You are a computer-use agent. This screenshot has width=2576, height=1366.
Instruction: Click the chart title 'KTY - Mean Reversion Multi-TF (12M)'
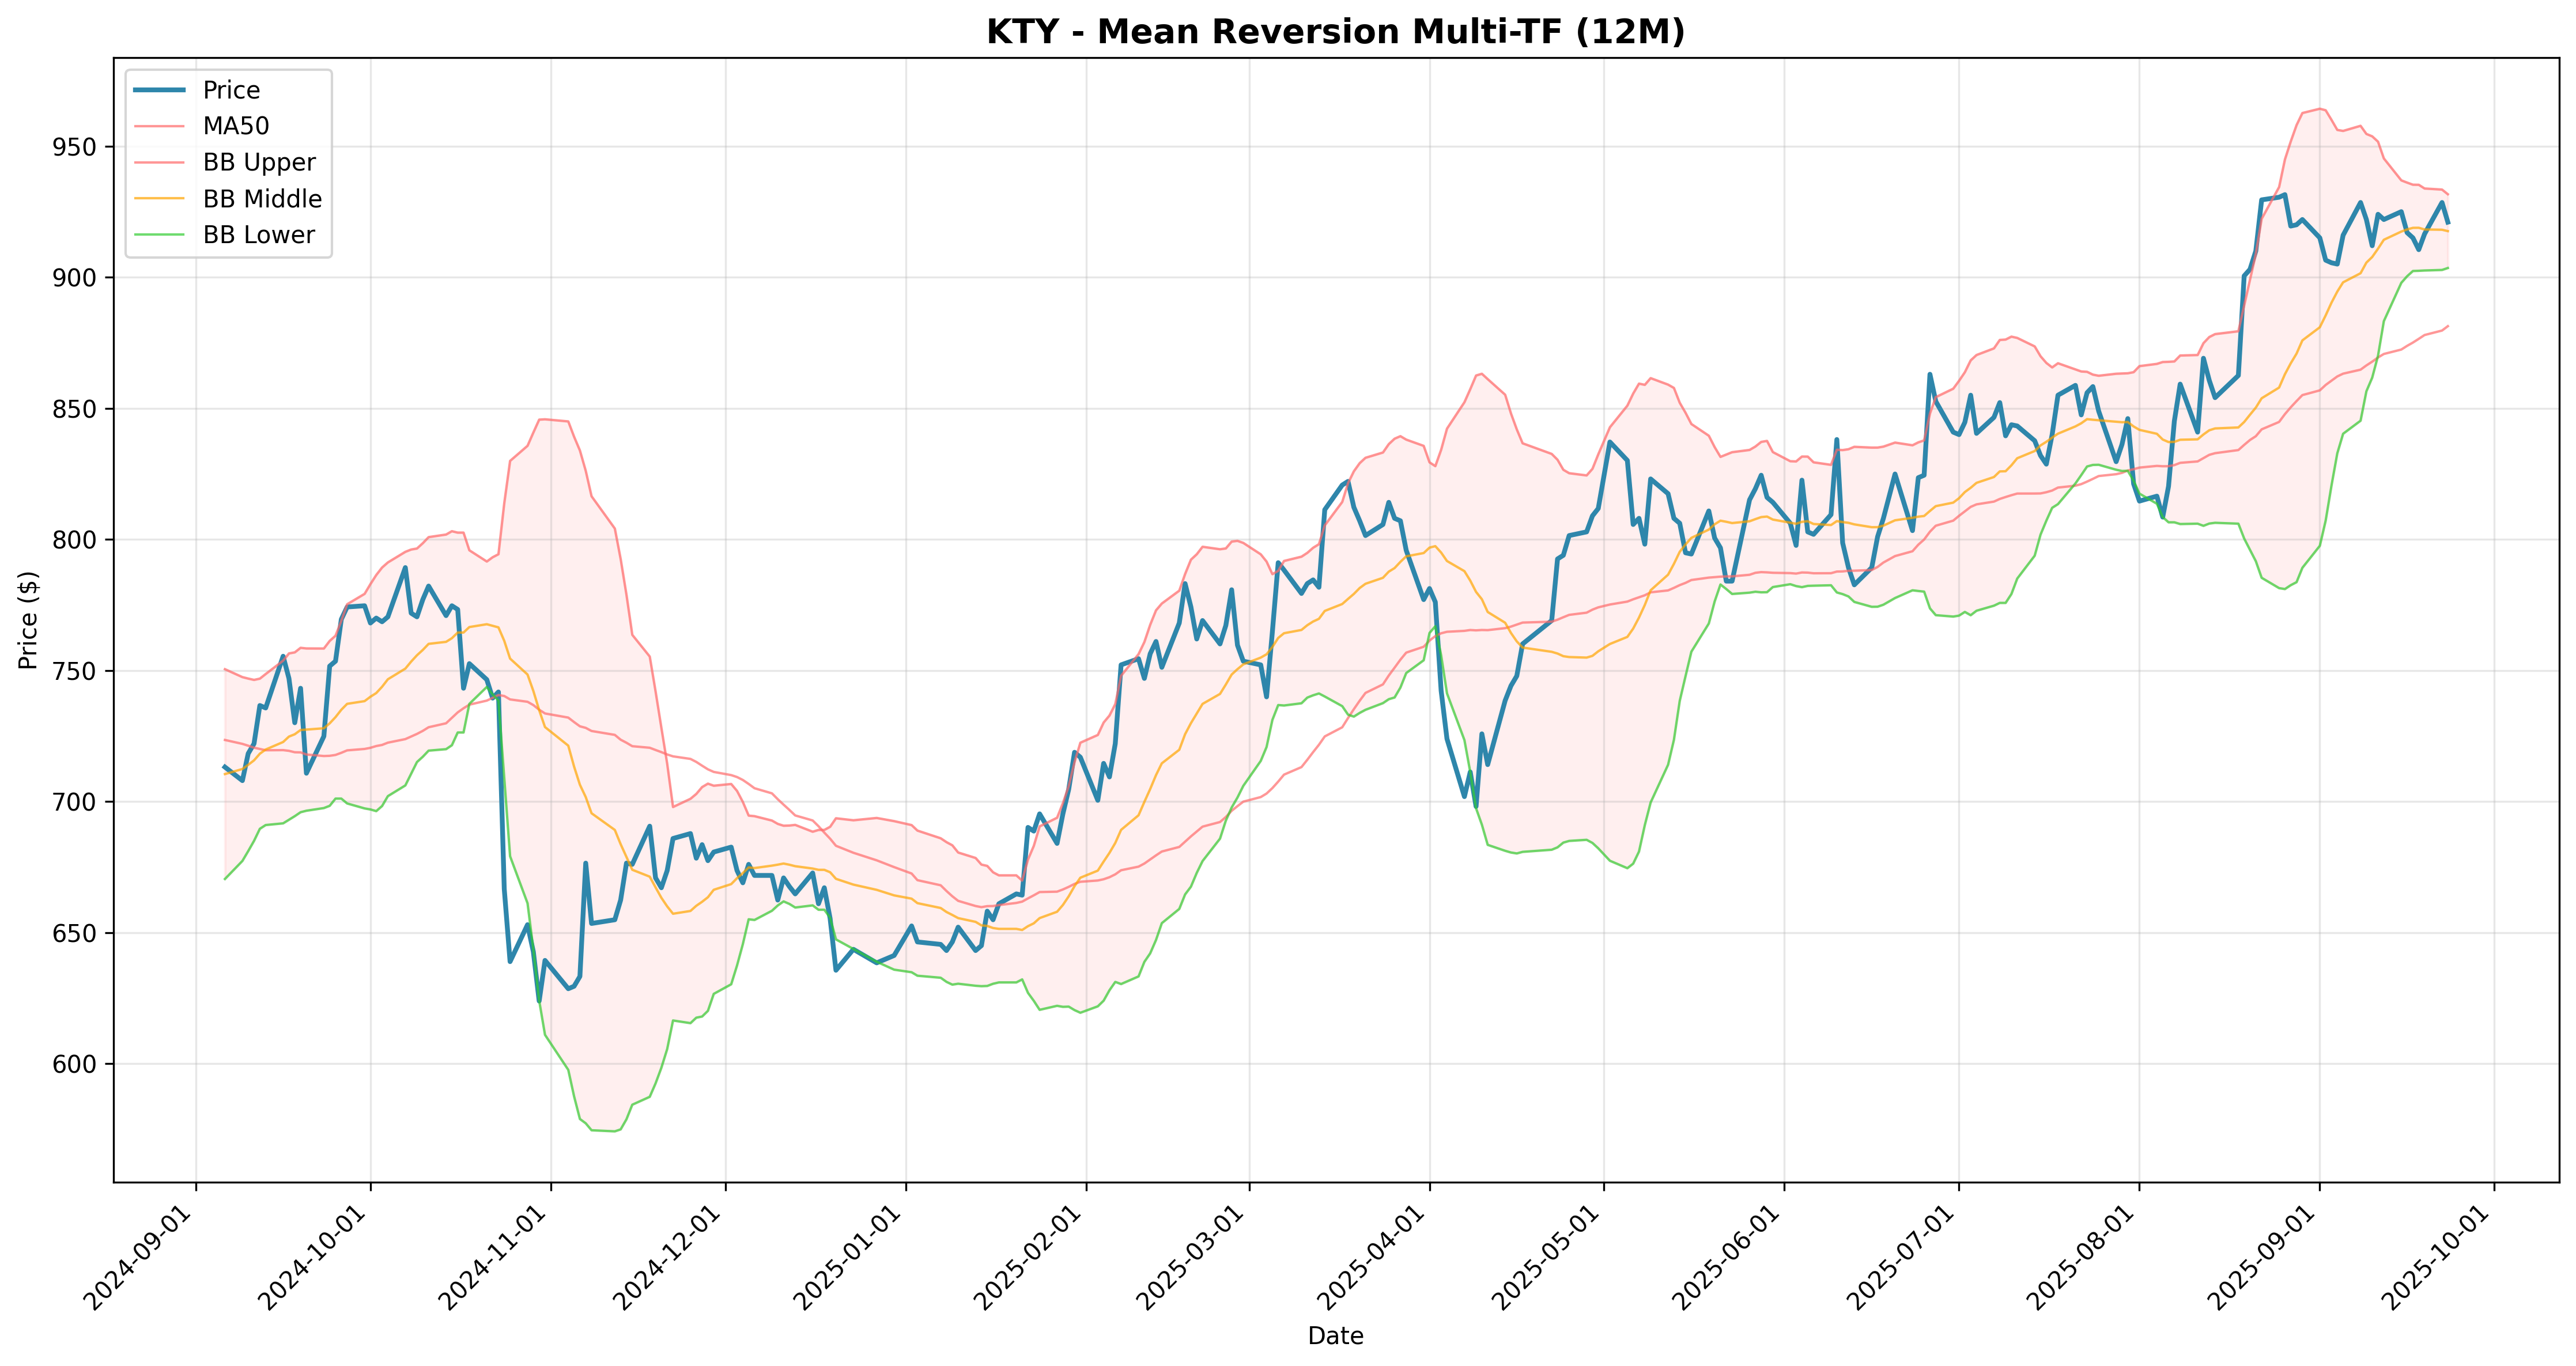(1336, 32)
